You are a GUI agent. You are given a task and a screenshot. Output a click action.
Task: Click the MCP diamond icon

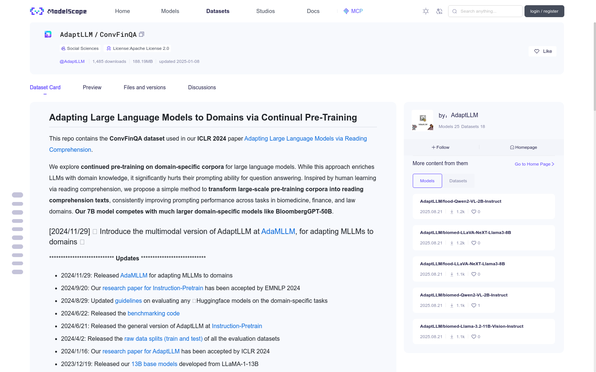(346, 11)
